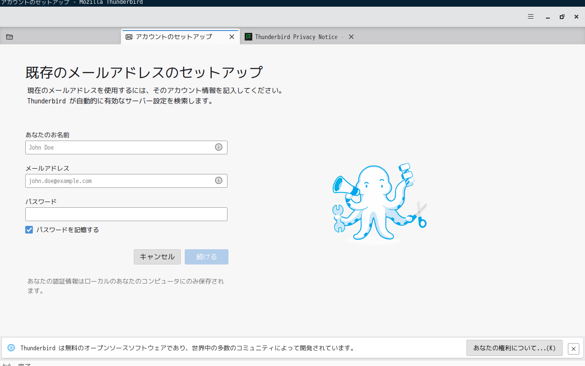Image resolution: width=585 pixels, height=366 pixels.
Task: Close the アカウントのセットアップ tab
Action: click(x=232, y=37)
